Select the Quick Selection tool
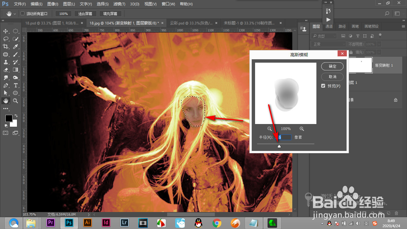The image size is (407, 229). coord(15,39)
